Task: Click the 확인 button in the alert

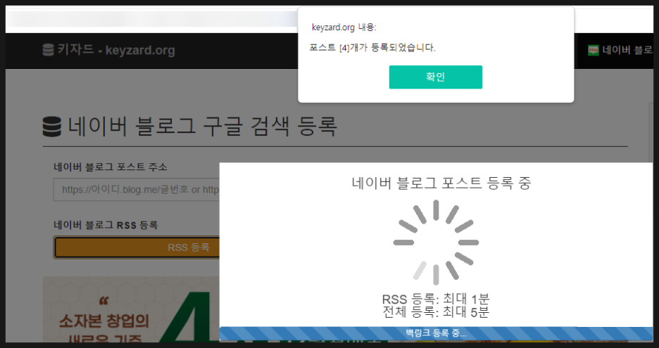Action: [x=435, y=77]
